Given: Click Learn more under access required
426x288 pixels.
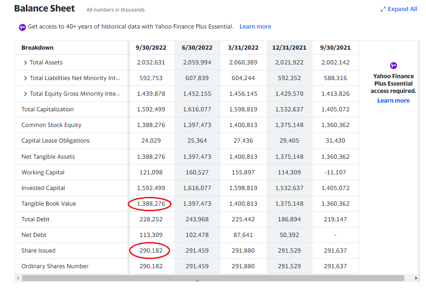Looking at the screenshot, I should pos(393,101).
